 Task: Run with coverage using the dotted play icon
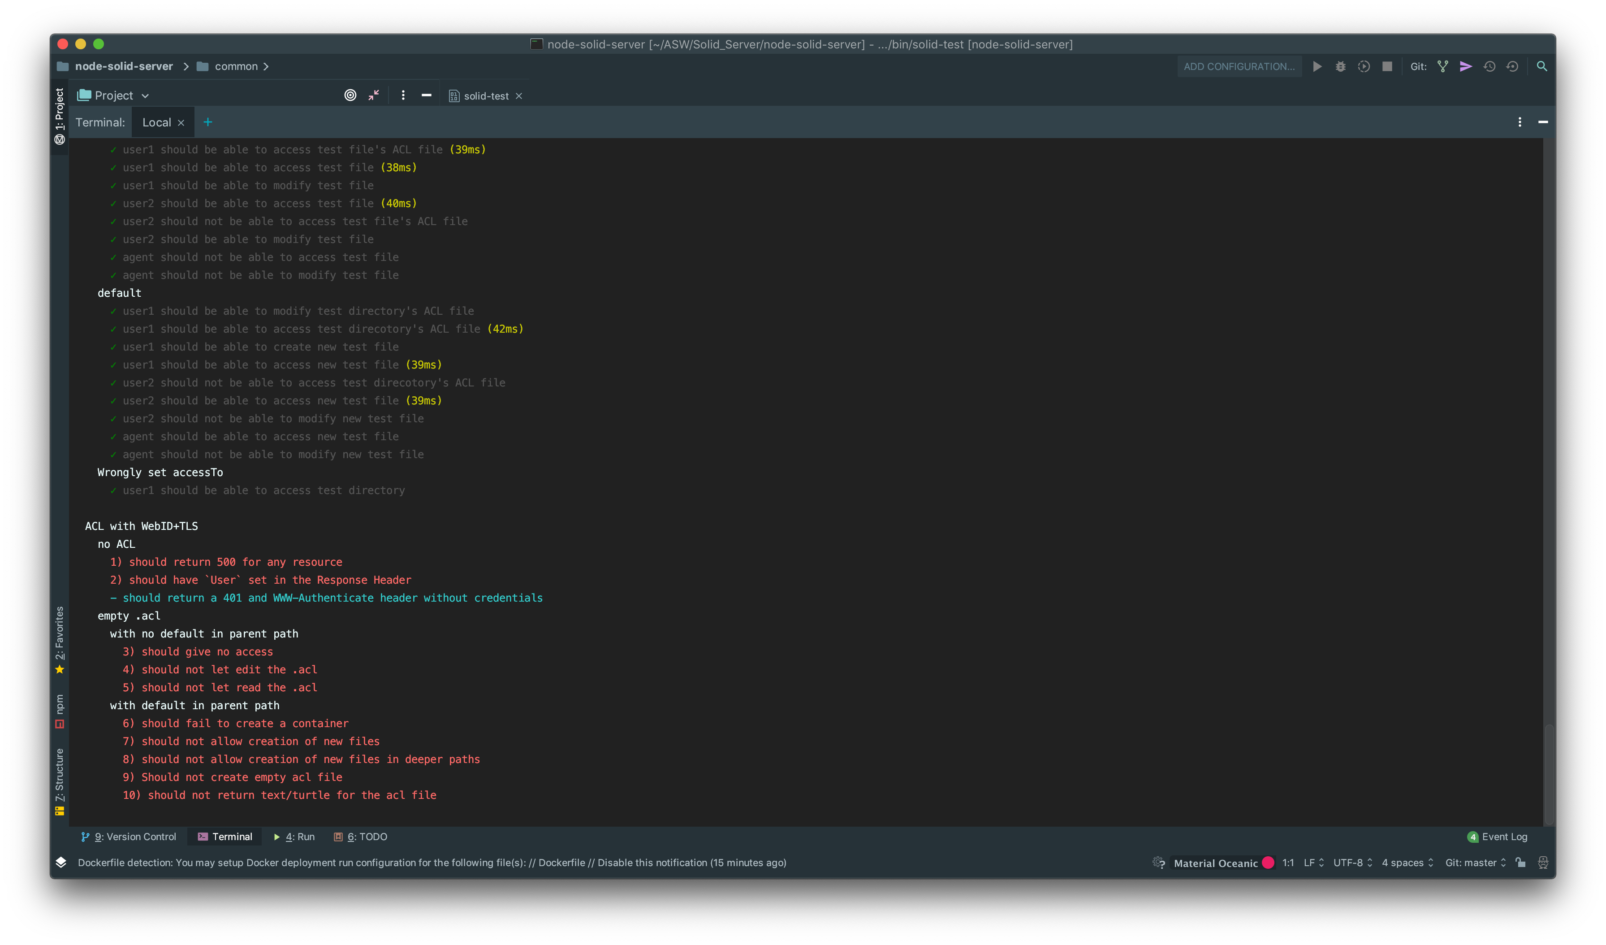click(1364, 66)
